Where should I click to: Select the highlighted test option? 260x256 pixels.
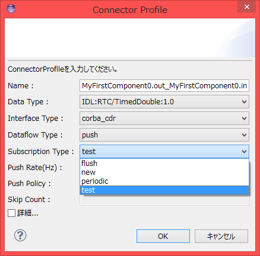point(164,190)
